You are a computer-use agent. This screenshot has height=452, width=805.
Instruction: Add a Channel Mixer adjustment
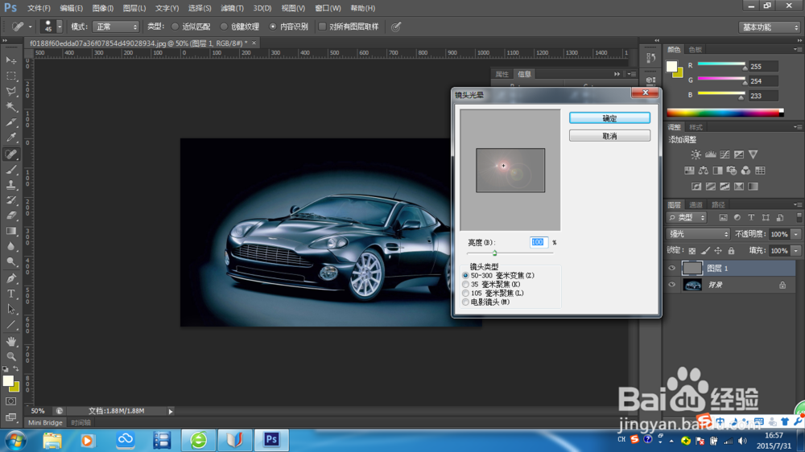[x=745, y=171]
